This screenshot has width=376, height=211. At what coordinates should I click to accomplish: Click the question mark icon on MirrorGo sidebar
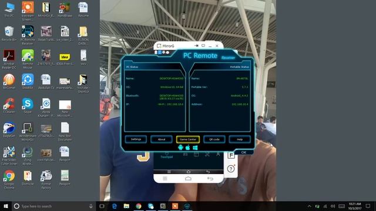(x=231, y=169)
